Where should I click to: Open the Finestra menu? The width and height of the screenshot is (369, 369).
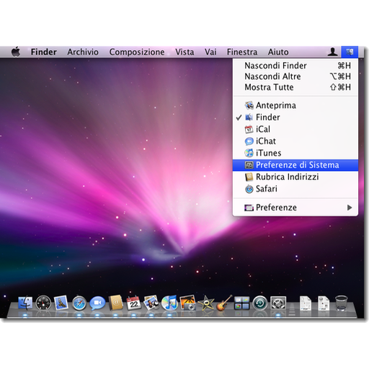pyautogui.click(x=242, y=52)
